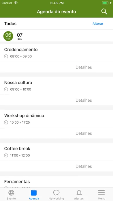Viewport: 113px width, 201px height.
Task: Open the Nossa cultura session
Action: [56, 86]
